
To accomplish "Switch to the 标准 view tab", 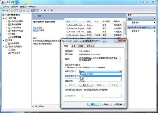I will point(41,106).
